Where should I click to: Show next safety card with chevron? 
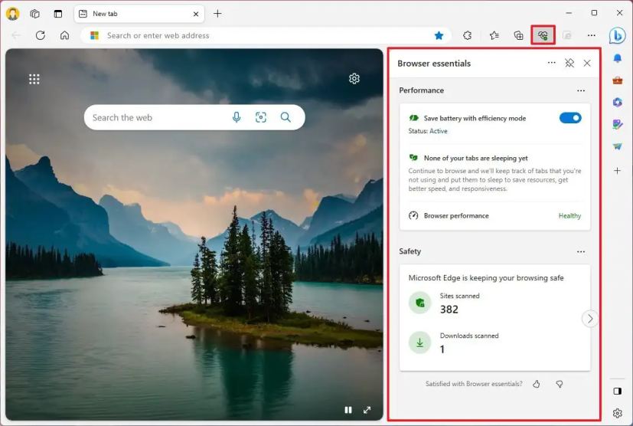(x=590, y=319)
